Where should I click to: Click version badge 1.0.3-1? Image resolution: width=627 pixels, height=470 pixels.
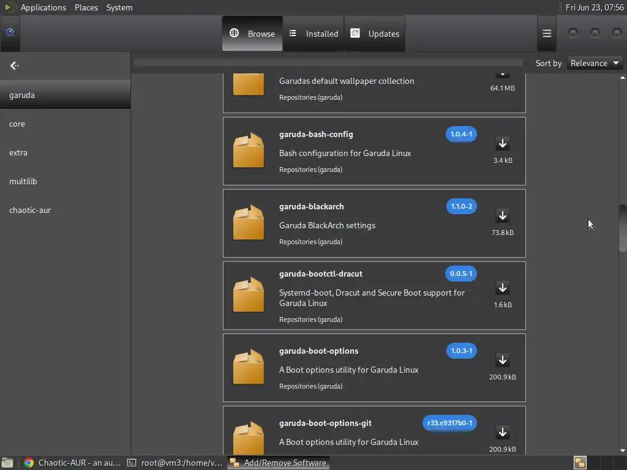pos(462,351)
